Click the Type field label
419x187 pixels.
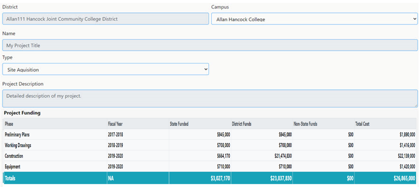pos(7,57)
